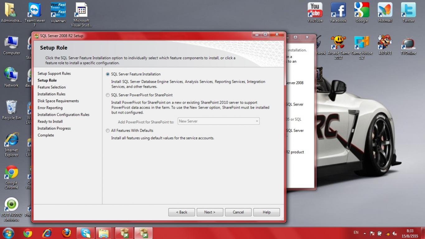425x239 pixels.
Task: Open Windows Explorer from the taskbar
Action: coord(104,233)
